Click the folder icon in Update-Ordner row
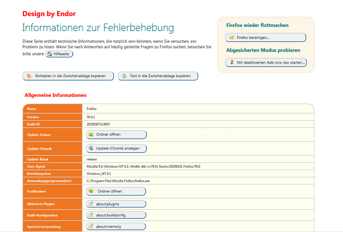 tap(91, 135)
